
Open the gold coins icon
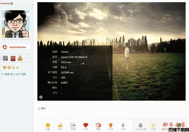20,58
